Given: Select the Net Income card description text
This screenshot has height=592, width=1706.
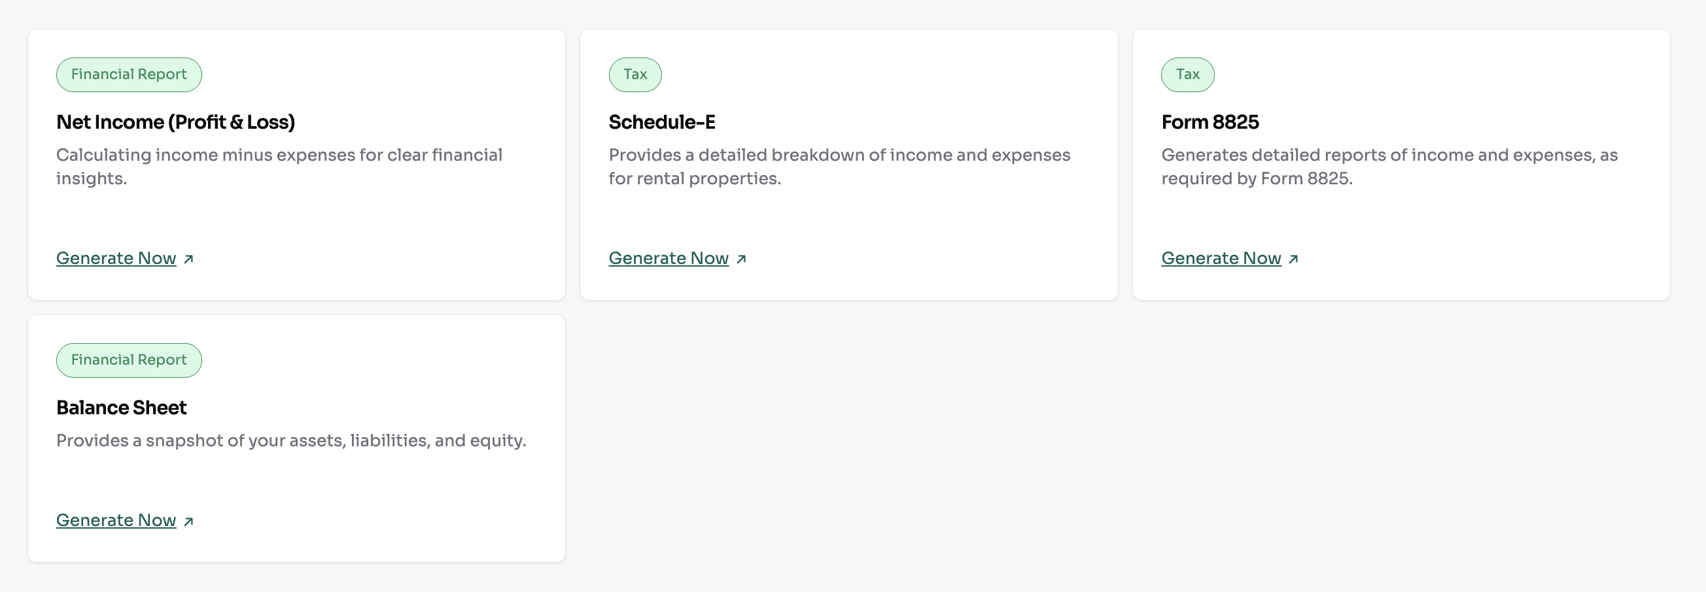Looking at the screenshot, I should click(x=279, y=166).
